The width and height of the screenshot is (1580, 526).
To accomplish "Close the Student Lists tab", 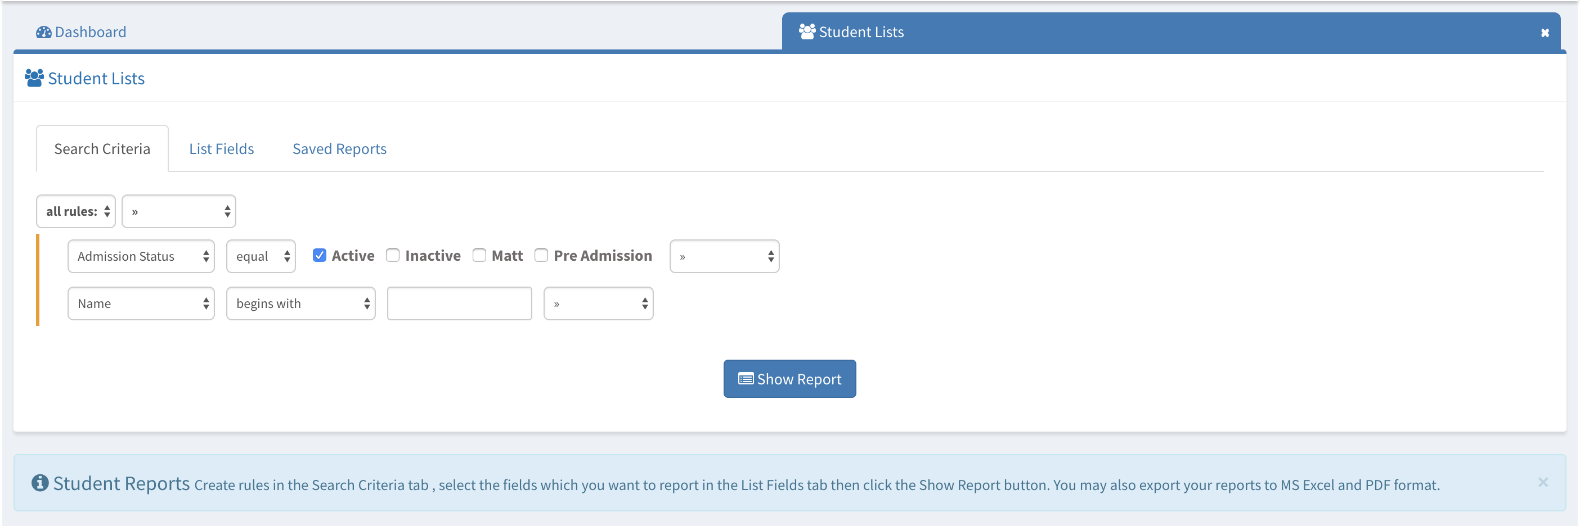I will click(1545, 33).
